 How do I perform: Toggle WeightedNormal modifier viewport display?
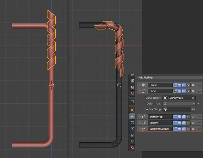179,129
